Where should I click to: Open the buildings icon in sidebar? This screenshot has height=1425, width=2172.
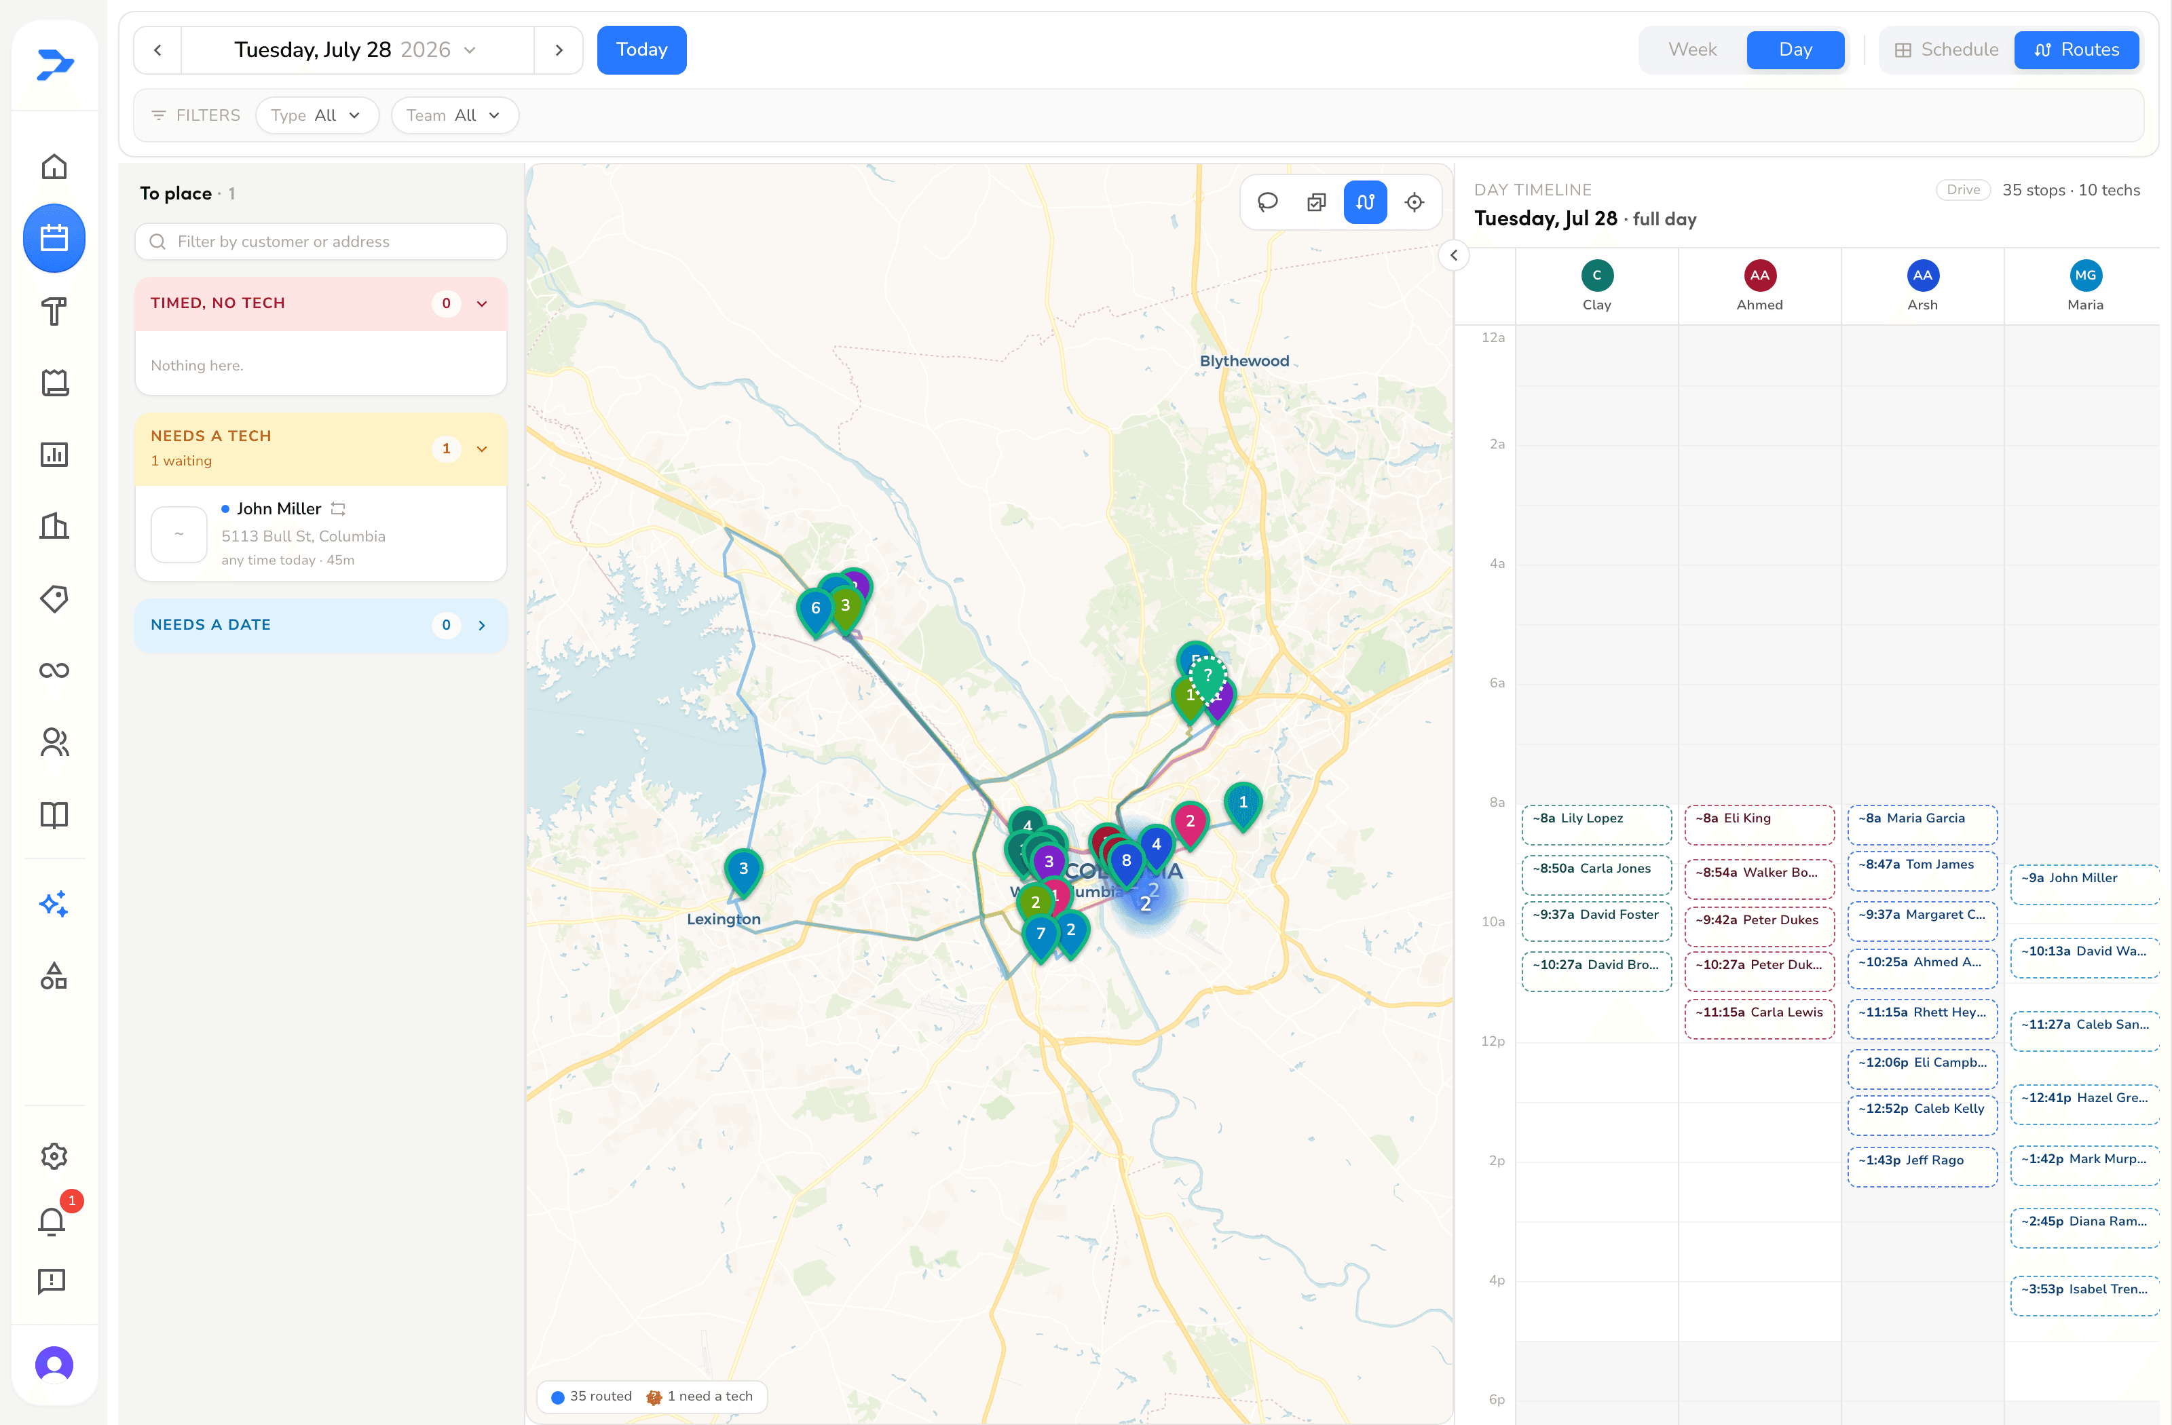(54, 527)
